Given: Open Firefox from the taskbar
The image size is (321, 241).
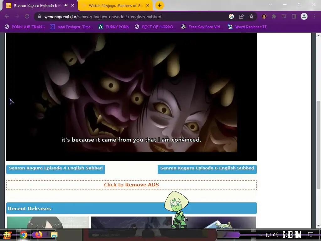Looking at the screenshot, I should [39, 234].
